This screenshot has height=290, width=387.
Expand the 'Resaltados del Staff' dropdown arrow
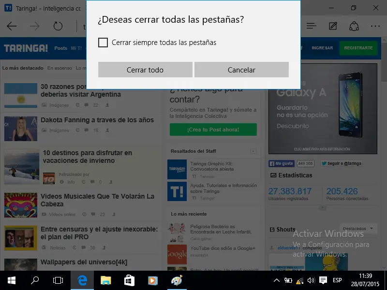pyautogui.click(x=253, y=151)
